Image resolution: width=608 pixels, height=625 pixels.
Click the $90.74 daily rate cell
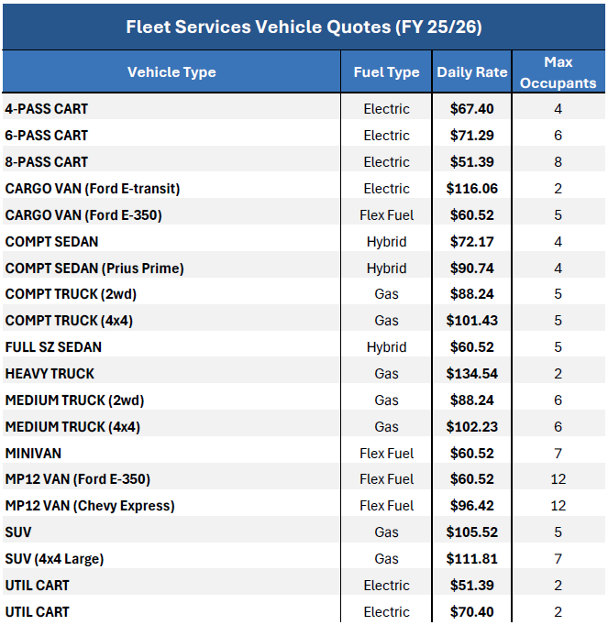tap(472, 269)
